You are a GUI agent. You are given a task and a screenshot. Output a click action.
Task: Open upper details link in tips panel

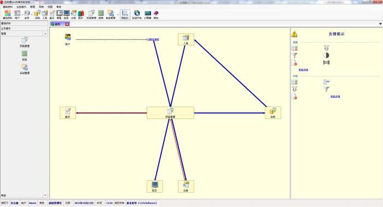point(303,70)
